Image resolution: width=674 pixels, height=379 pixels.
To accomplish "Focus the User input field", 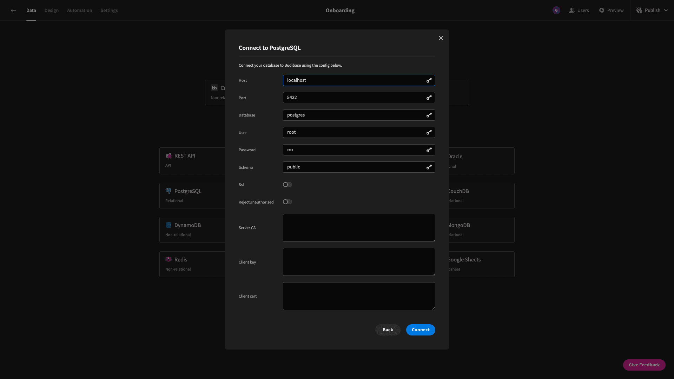I will [359, 132].
